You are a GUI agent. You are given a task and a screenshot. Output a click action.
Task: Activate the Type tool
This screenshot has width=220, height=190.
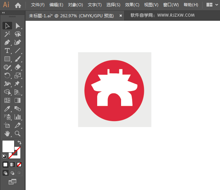7,51
